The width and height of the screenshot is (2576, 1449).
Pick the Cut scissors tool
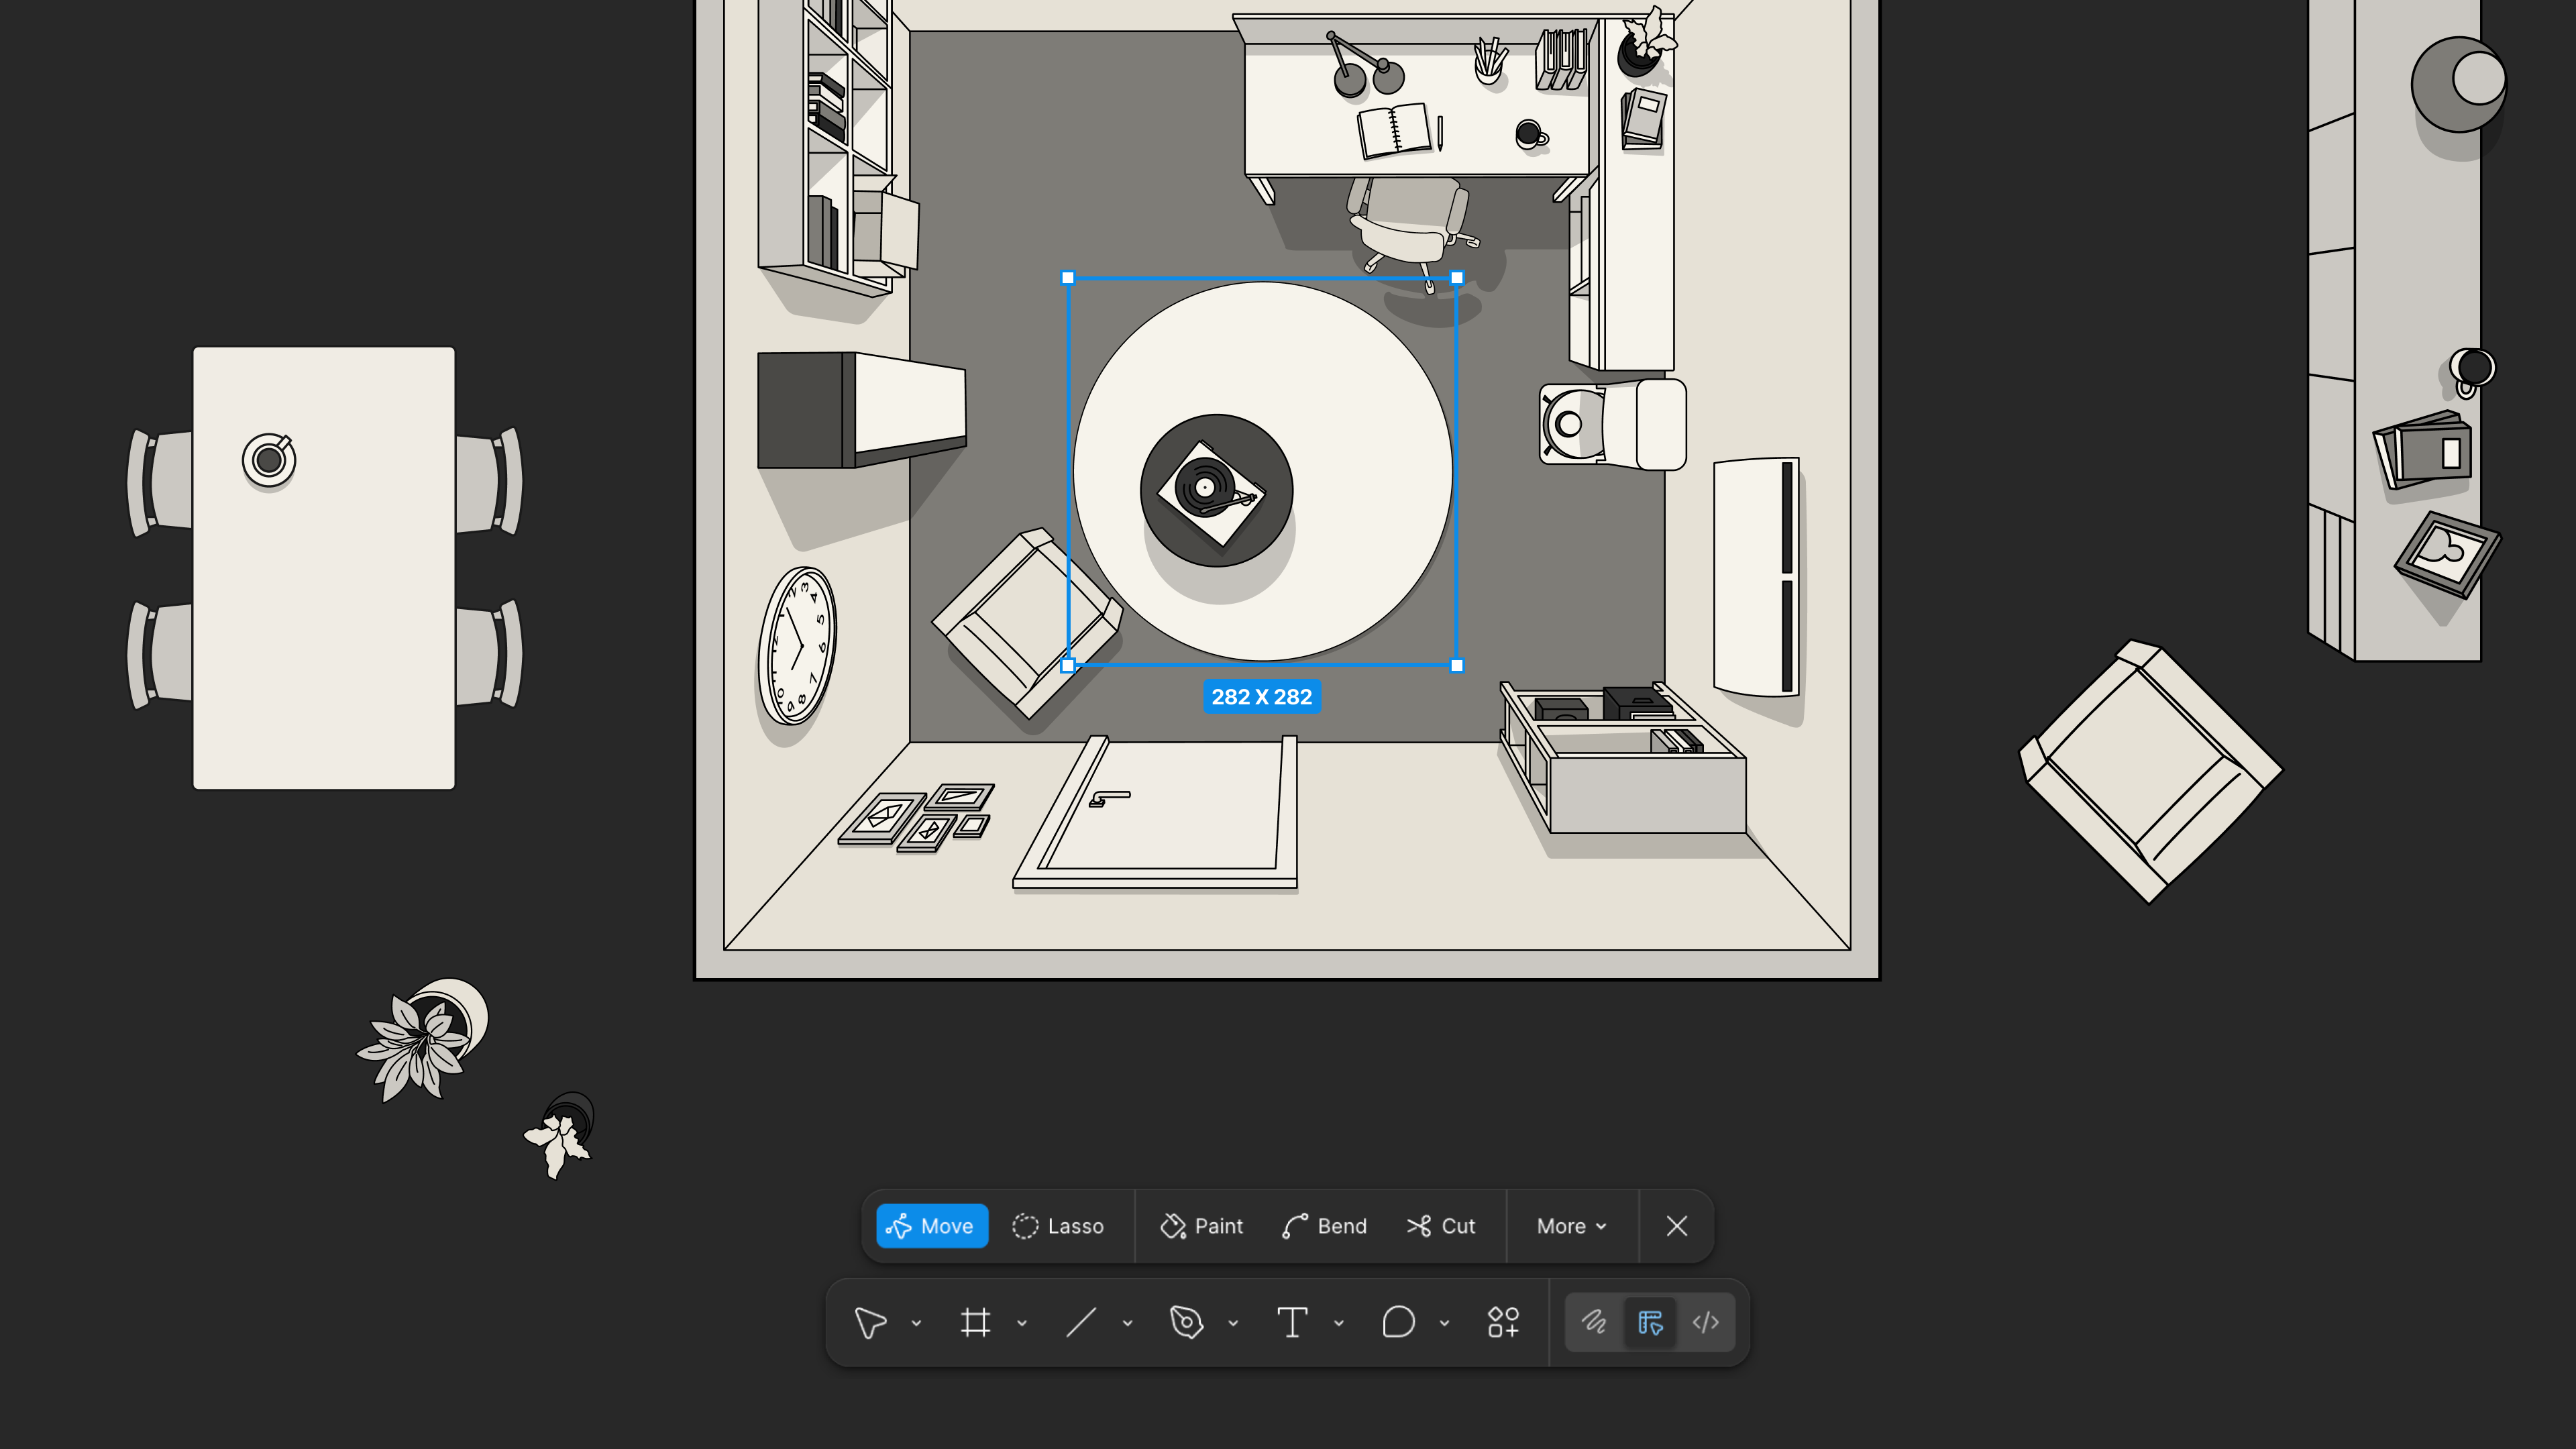pyautogui.click(x=1441, y=1226)
